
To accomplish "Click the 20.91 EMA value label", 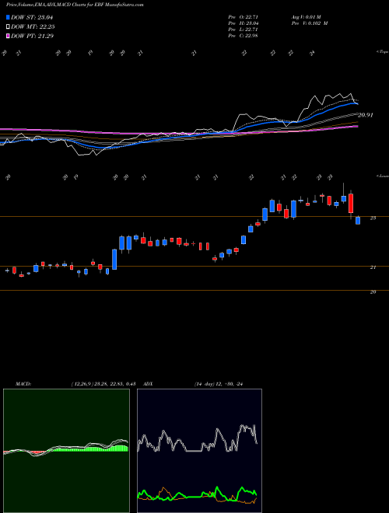I will coord(366,115).
